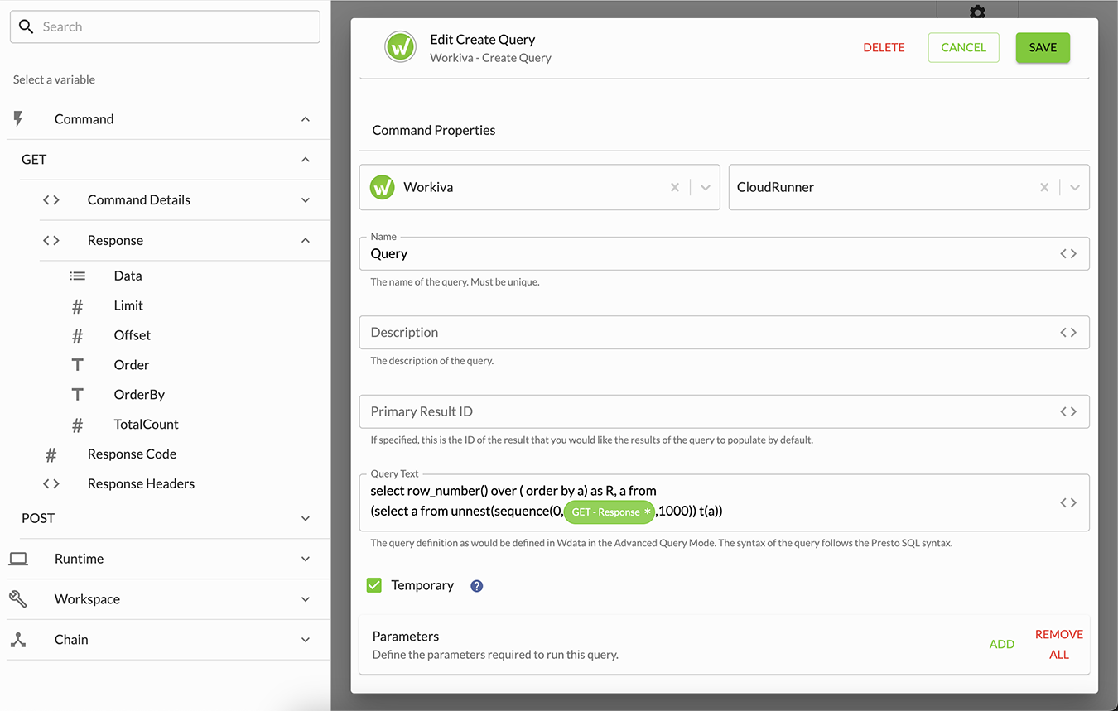Open variable picker for Name field
The image size is (1118, 711).
pos(1068,254)
